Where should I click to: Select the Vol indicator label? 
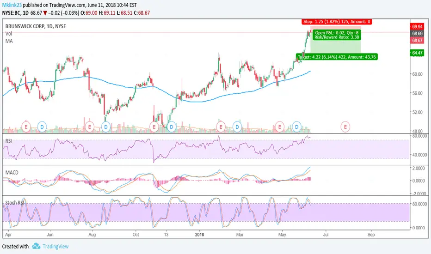click(9, 34)
